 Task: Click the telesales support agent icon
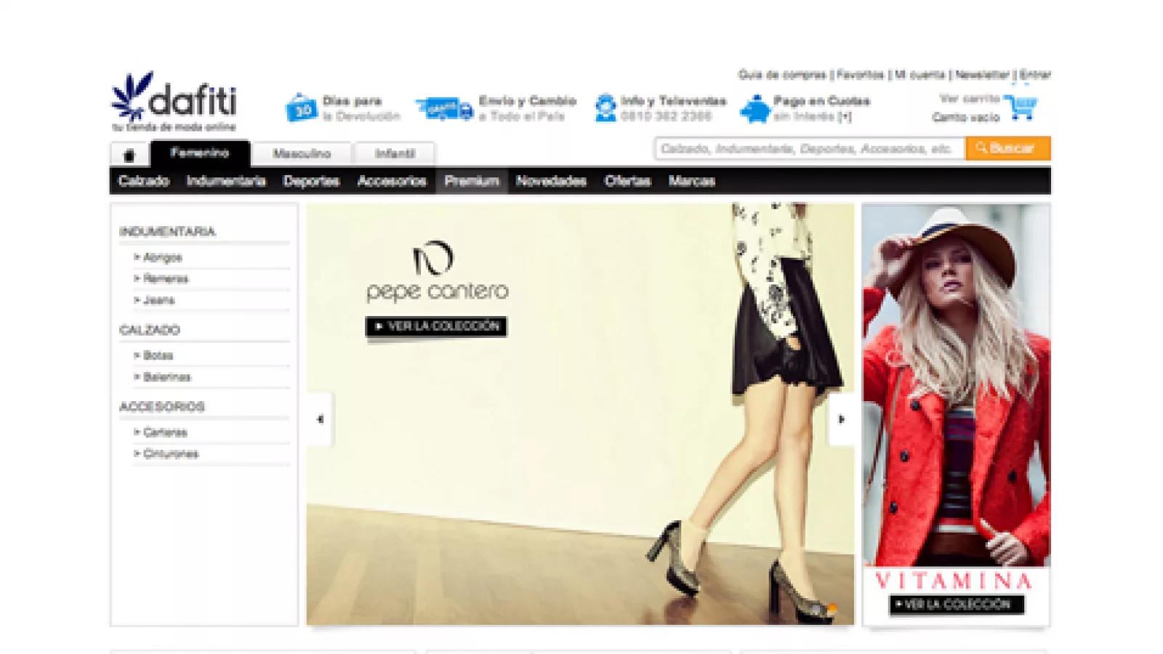click(x=605, y=108)
